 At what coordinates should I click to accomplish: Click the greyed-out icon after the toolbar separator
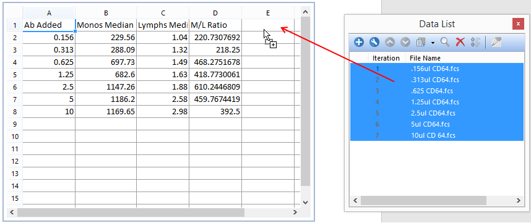click(496, 42)
